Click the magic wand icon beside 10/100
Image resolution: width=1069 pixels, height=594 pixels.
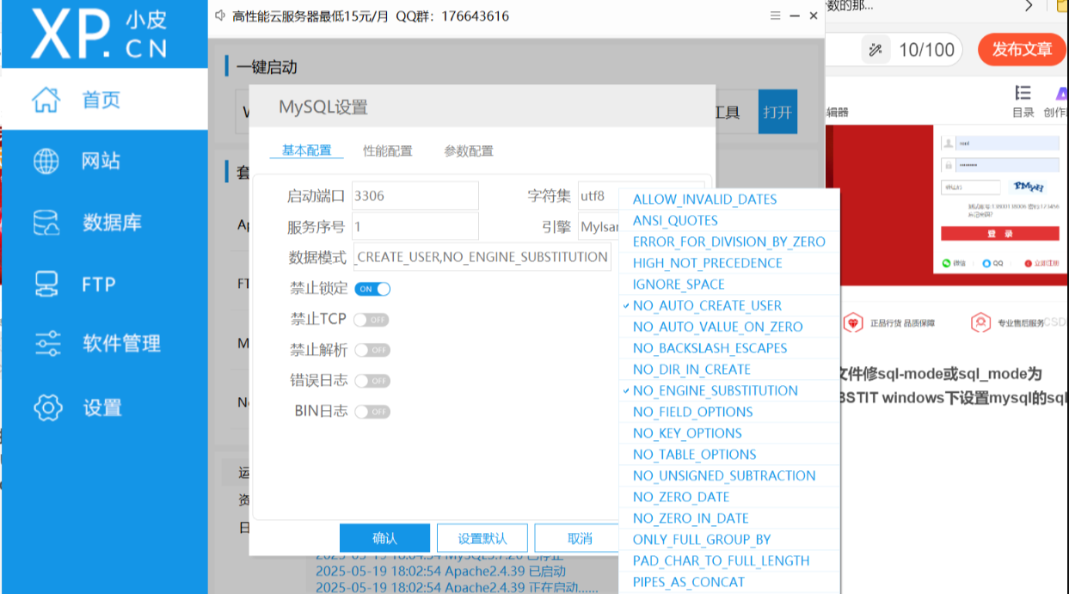pos(875,50)
